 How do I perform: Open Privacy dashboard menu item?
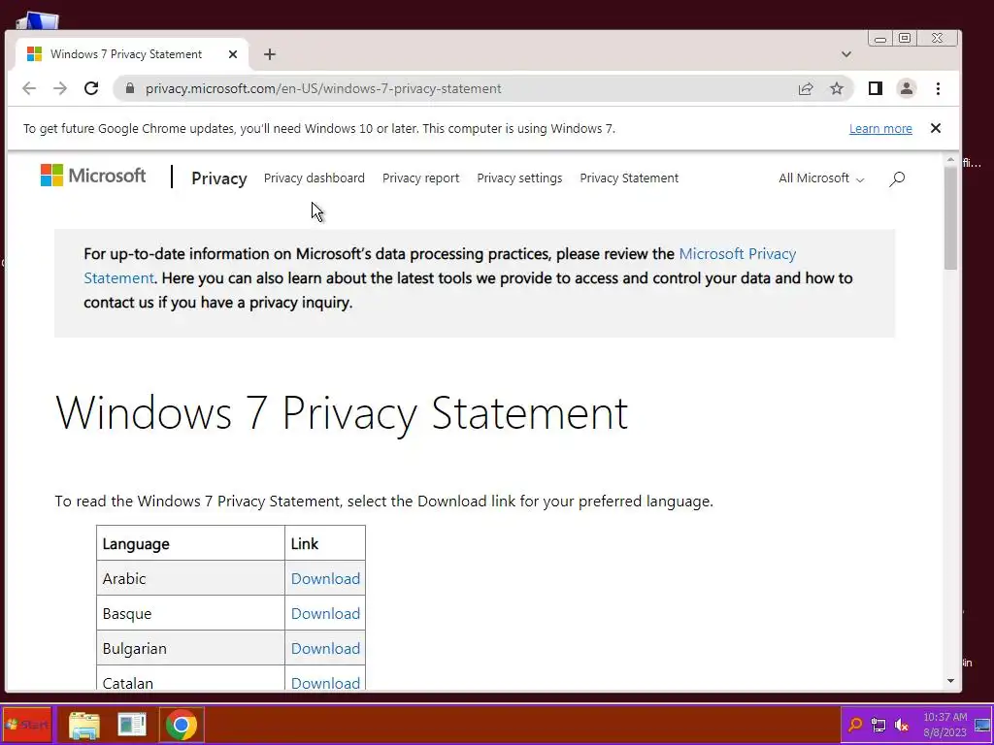(314, 178)
